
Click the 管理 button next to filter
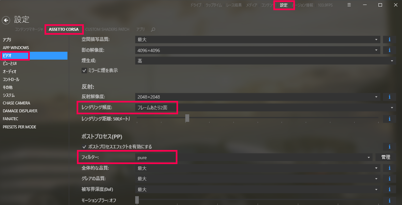(x=386, y=157)
